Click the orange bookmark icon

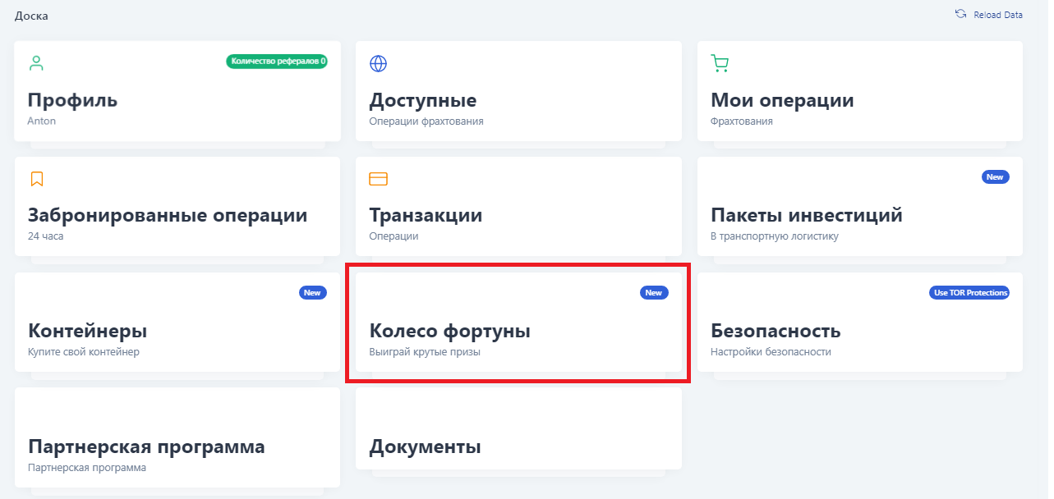pos(36,179)
